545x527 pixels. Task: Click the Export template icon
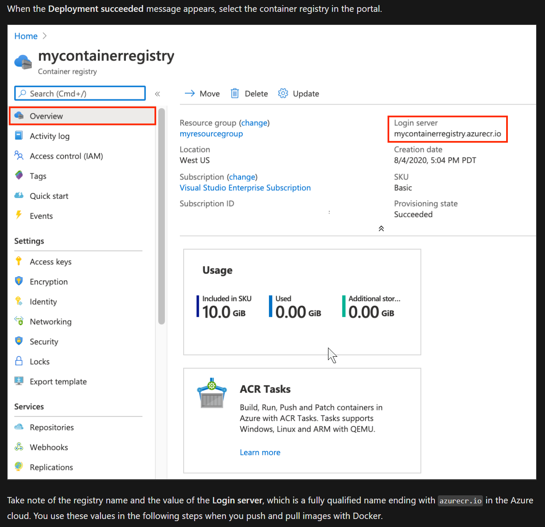click(19, 380)
